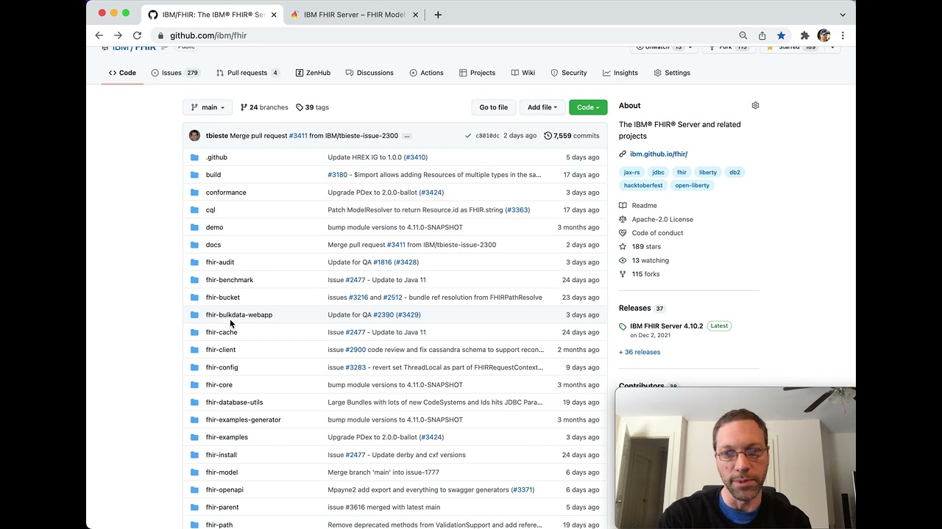Open the Security tab
The image size is (942, 529).
(568, 73)
